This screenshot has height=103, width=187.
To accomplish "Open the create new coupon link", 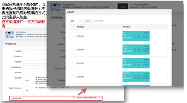I will [99, 21].
